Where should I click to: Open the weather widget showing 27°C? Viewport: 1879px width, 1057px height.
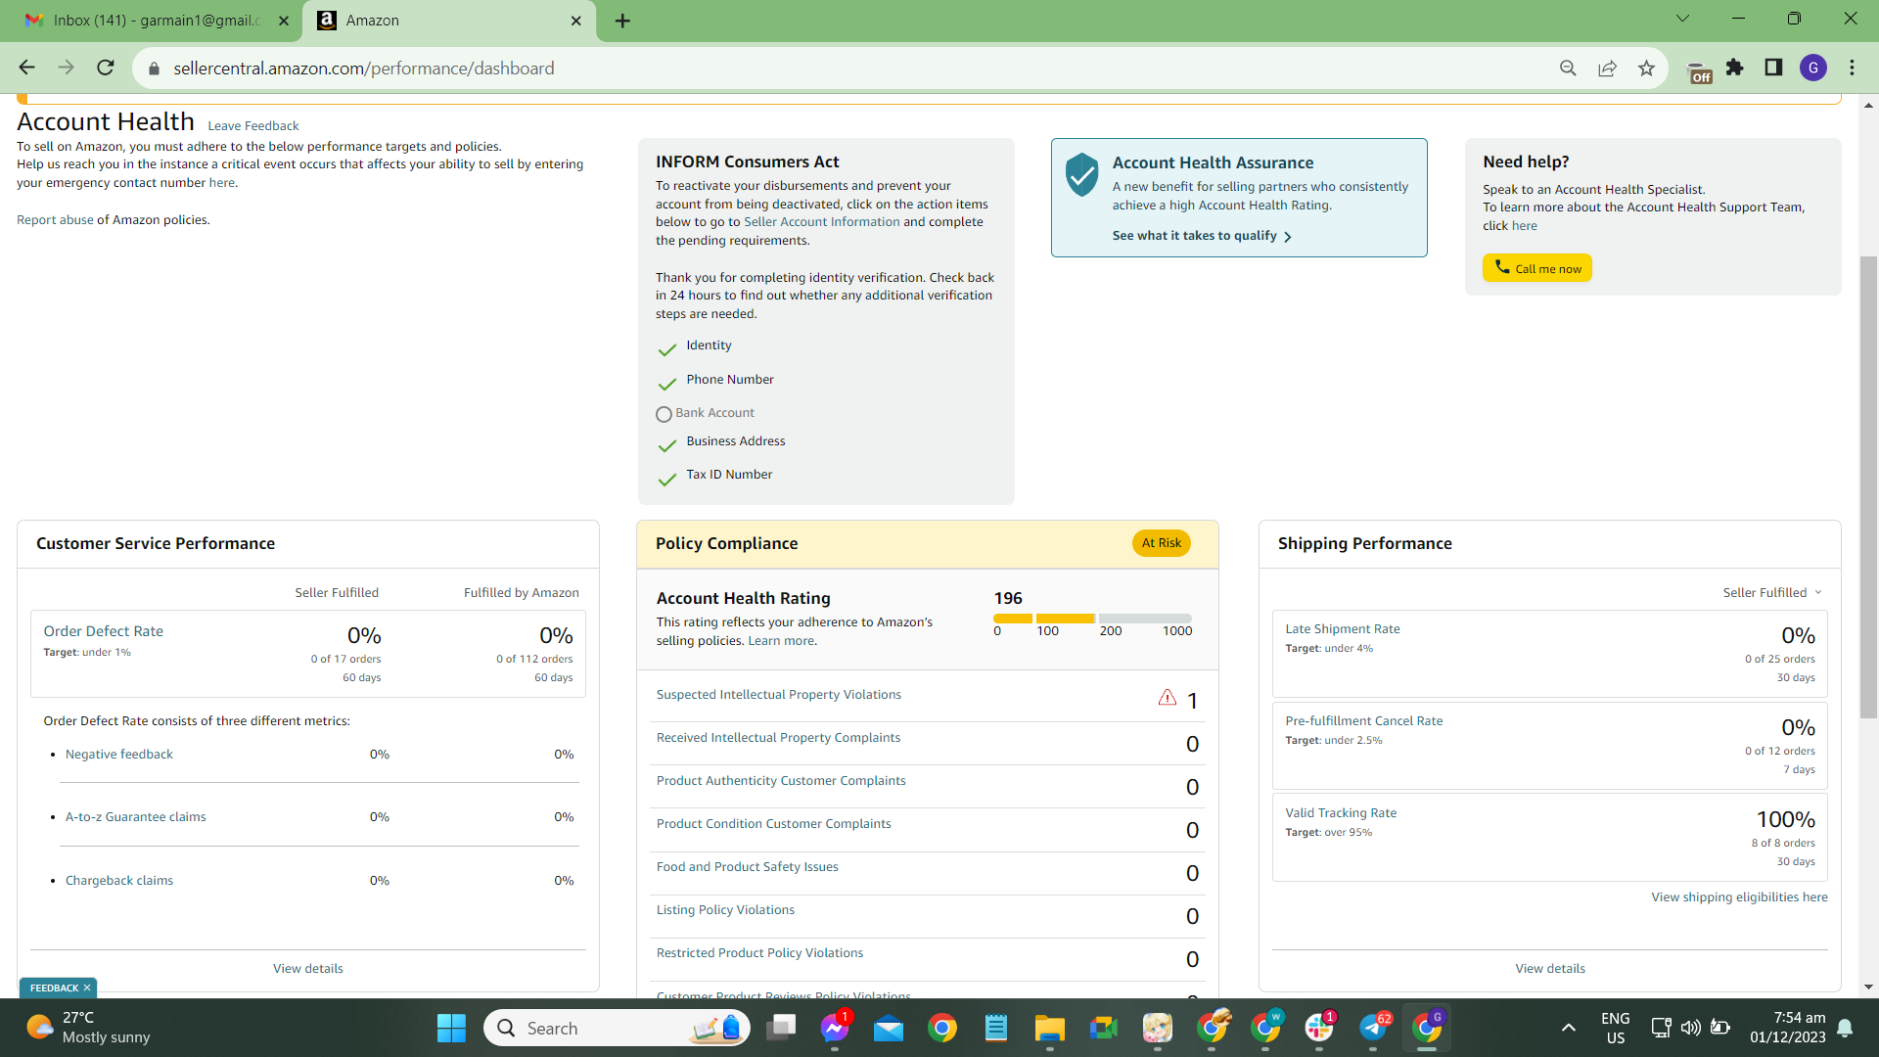88,1028
